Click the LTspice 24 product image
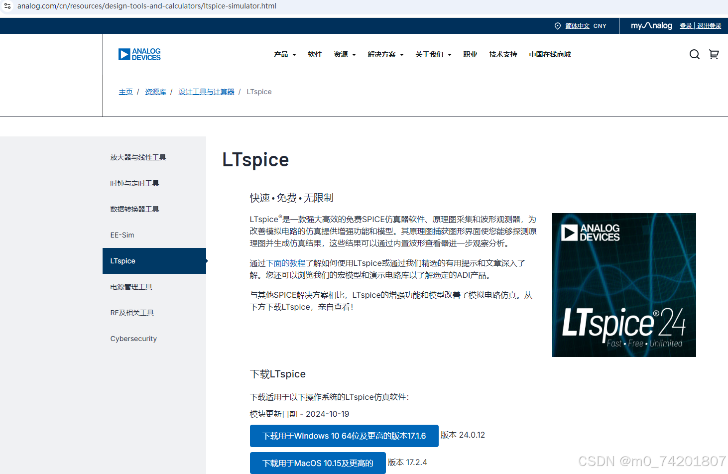 click(624, 285)
